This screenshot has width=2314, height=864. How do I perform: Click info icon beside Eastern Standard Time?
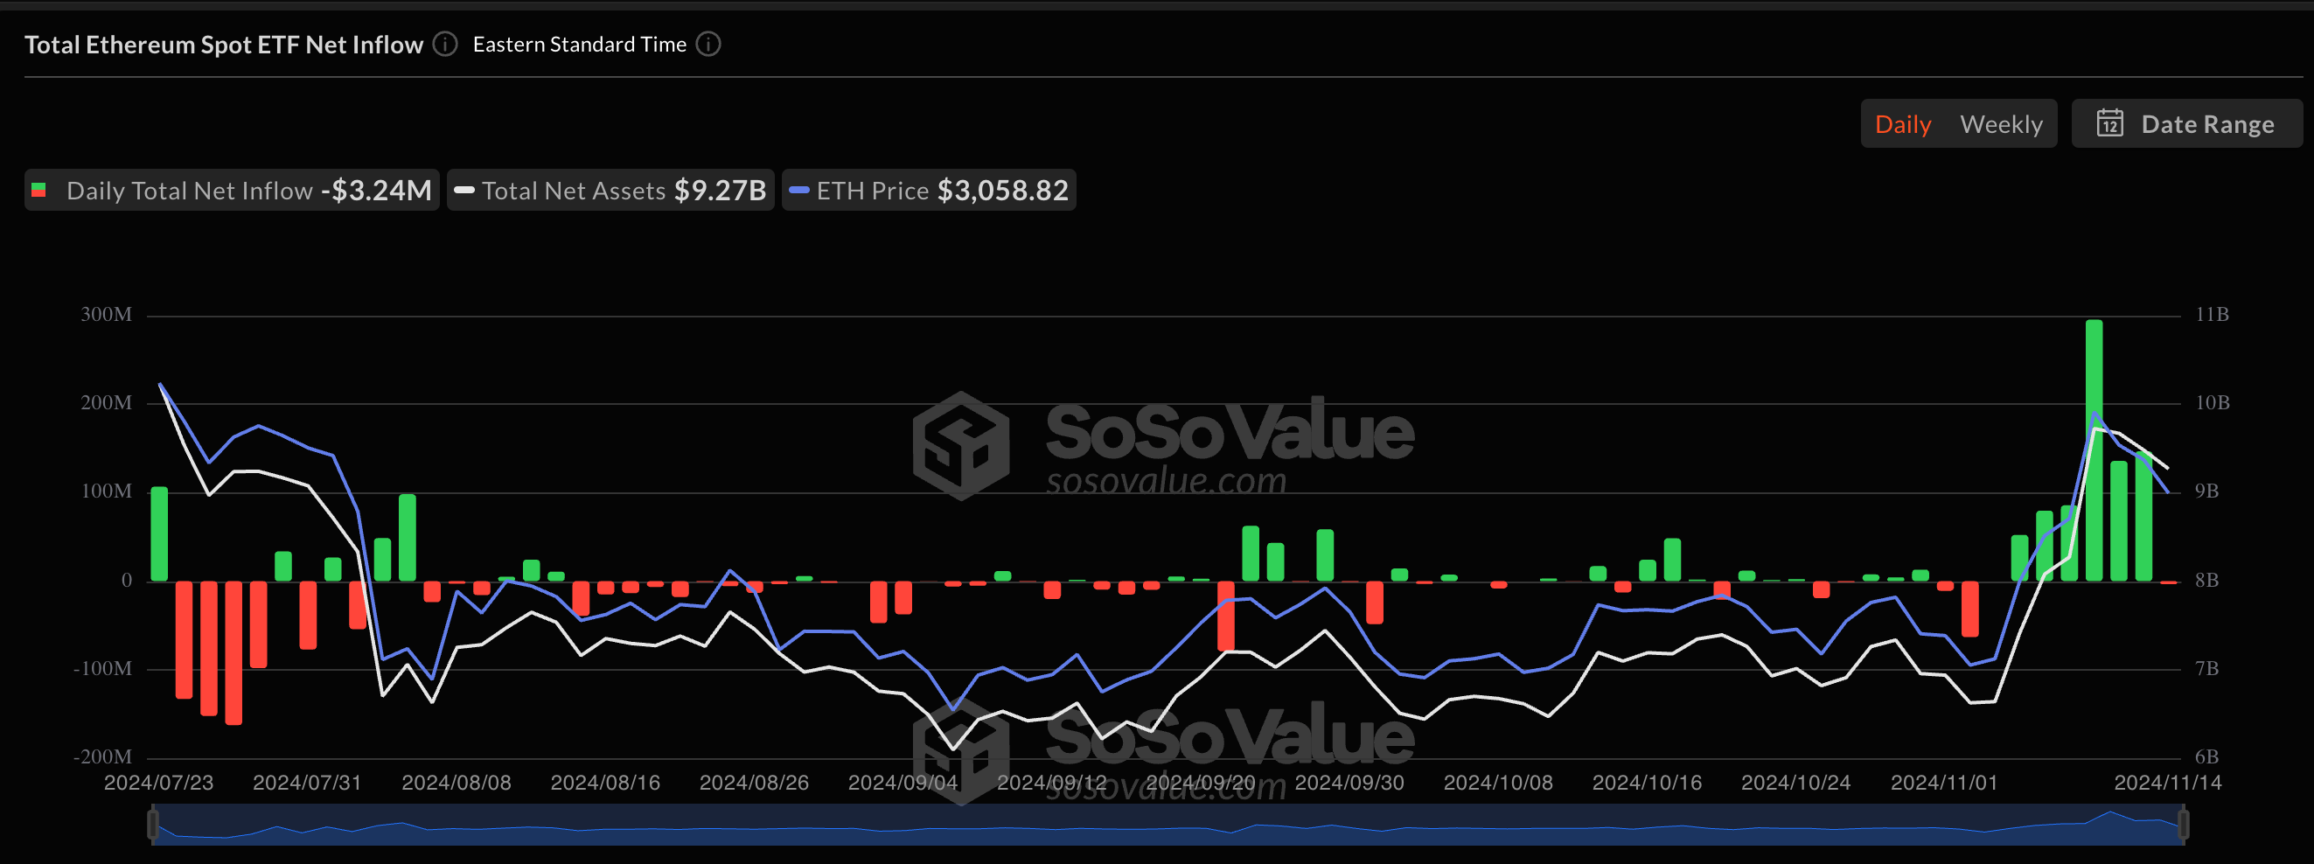click(x=707, y=44)
